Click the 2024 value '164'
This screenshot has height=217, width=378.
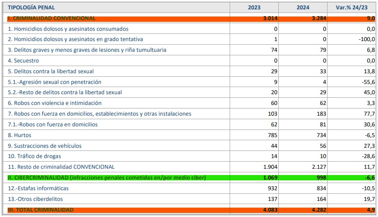coord(321,199)
